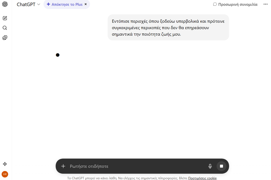
Task: Click the footer disclaimer text about ChatGPT errors
Action: (x=126, y=178)
